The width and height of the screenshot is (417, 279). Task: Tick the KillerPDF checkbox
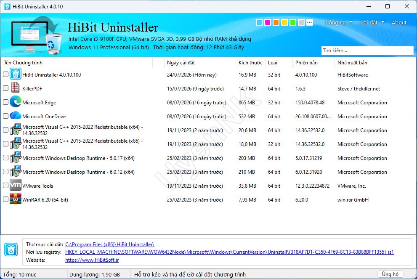[x=5, y=88]
